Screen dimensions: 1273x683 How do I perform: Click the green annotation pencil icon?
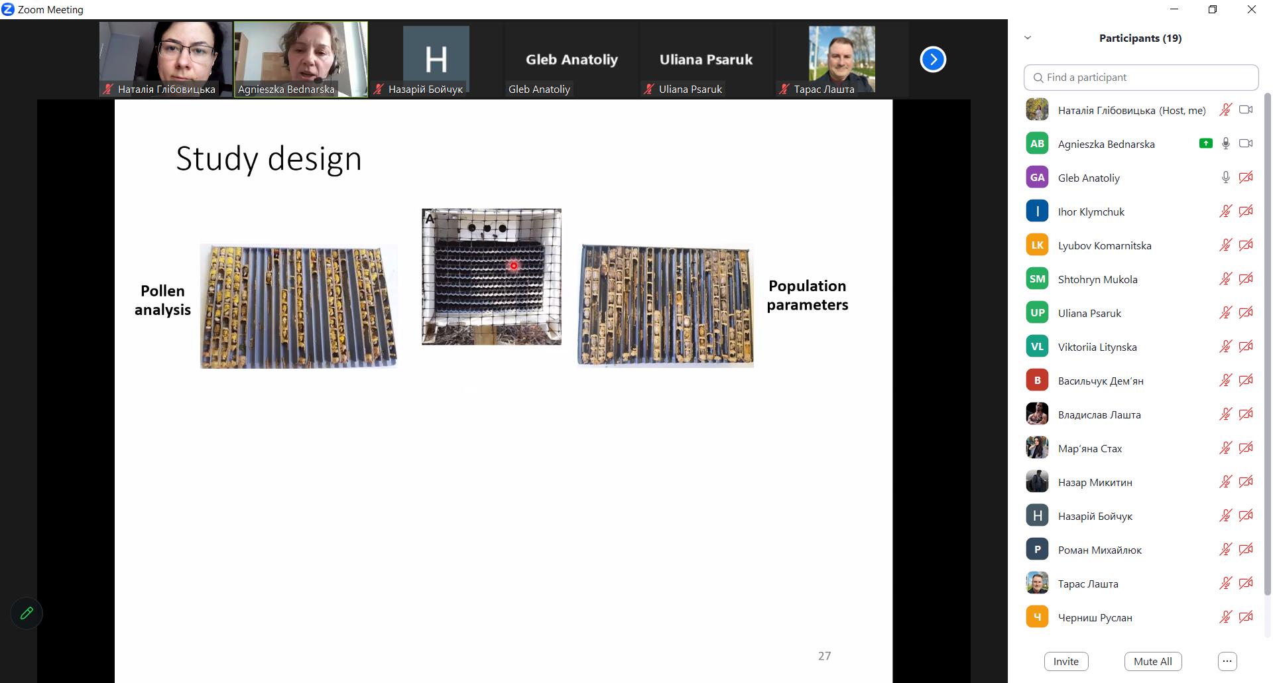(x=27, y=613)
